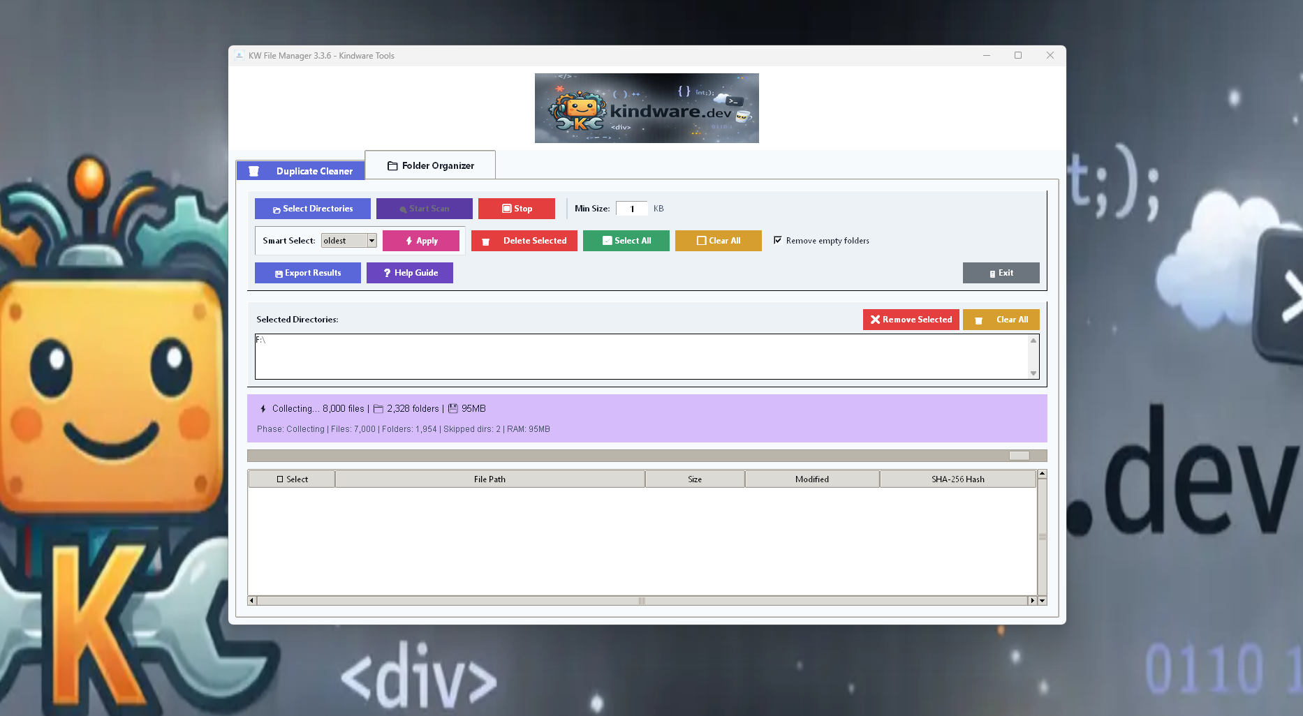The height and width of the screenshot is (716, 1303).
Task: Click the stop icon on Stop button
Action: click(x=506, y=209)
